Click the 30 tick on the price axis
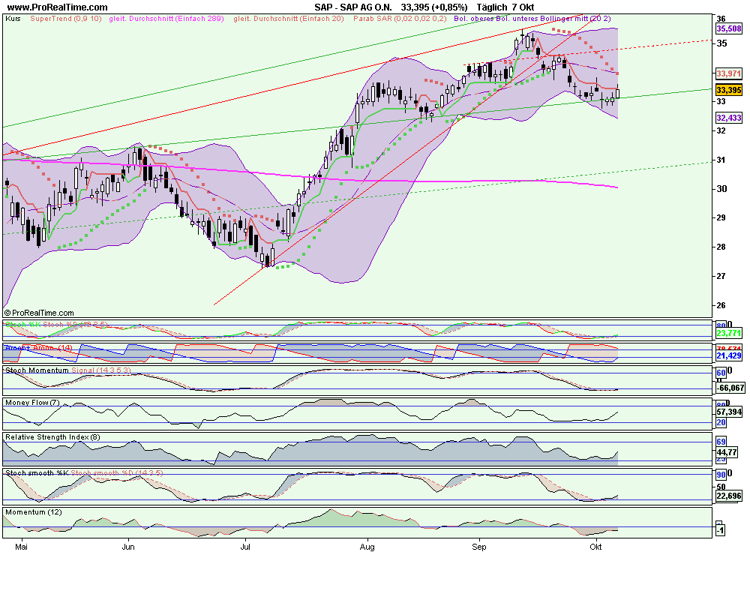The image size is (750, 600). click(x=721, y=189)
